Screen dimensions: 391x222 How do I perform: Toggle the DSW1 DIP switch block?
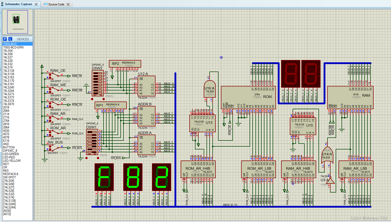point(92,142)
